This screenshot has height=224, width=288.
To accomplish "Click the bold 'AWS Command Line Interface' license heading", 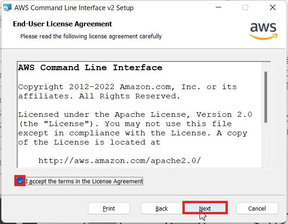I will point(90,67).
